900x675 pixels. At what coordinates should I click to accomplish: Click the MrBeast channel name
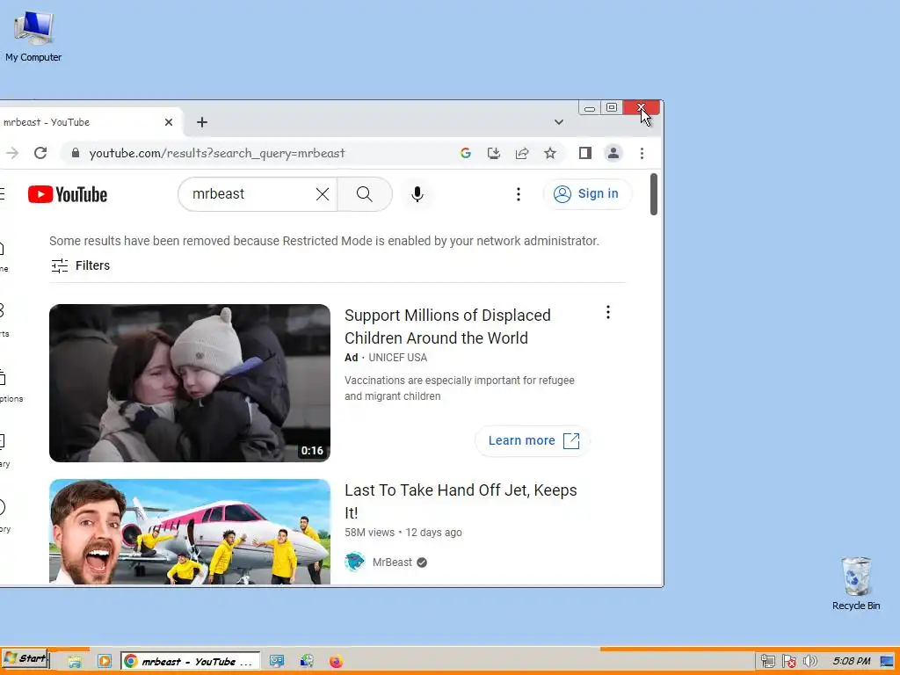click(392, 562)
